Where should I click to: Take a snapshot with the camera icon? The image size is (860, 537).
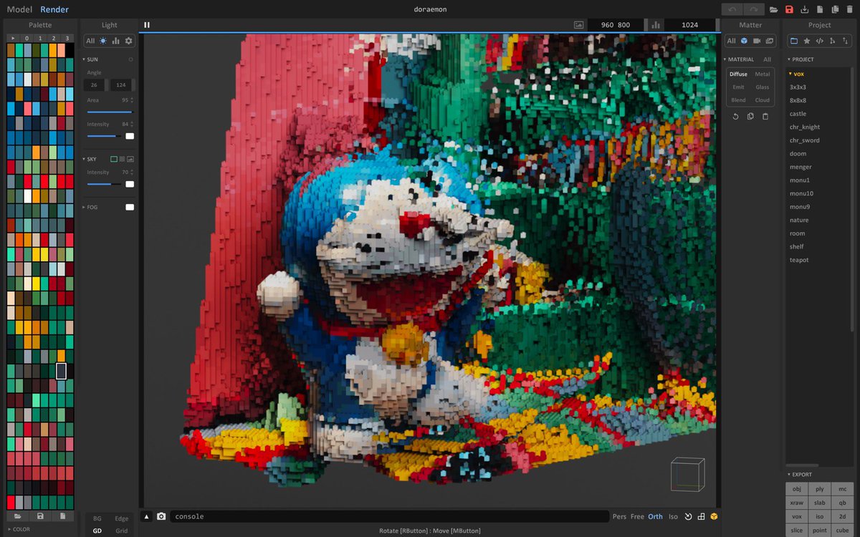[161, 516]
